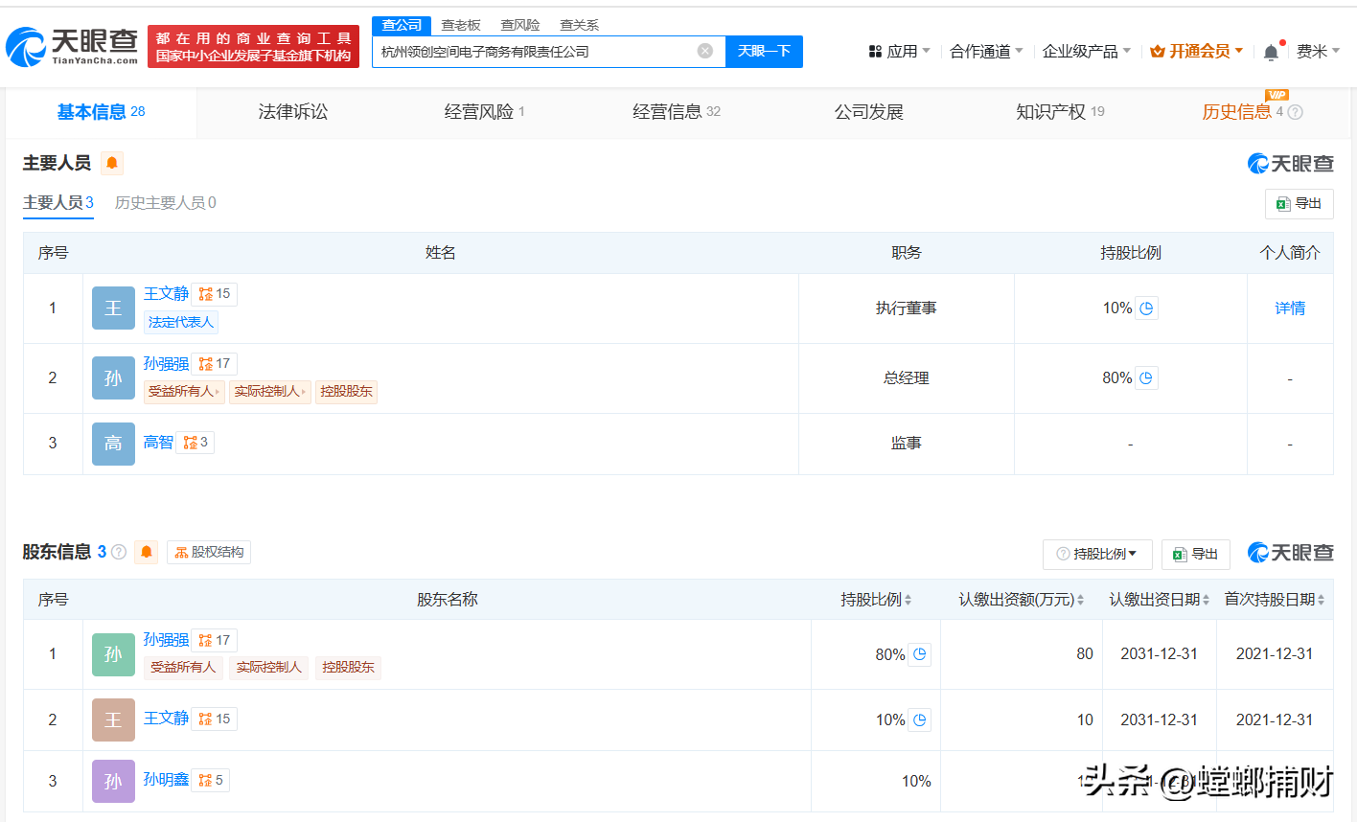Open 王文静 profile link in personnel table

pyautogui.click(x=166, y=293)
